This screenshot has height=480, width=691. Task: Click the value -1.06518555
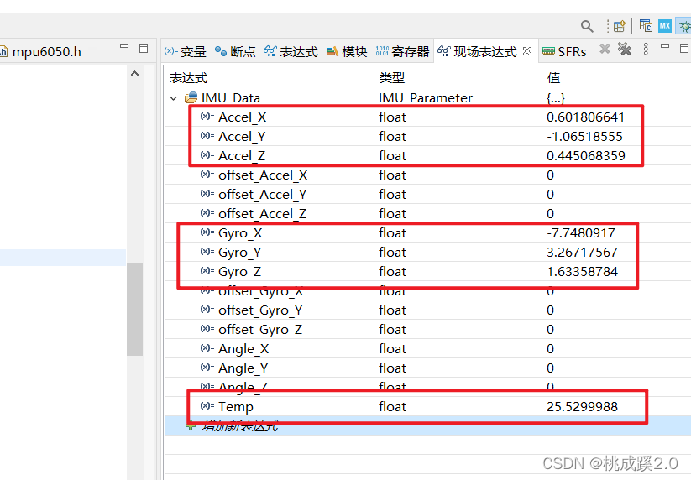pos(584,137)
